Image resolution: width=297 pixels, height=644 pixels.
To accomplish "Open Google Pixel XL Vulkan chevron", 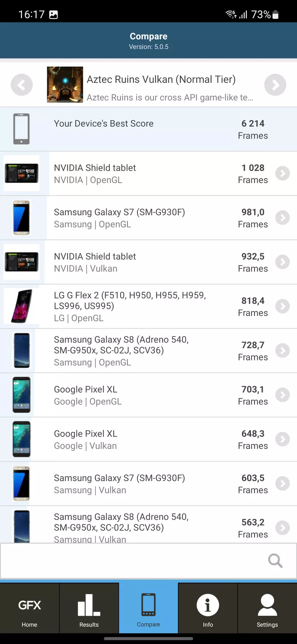I will click(x=282, y=439).
